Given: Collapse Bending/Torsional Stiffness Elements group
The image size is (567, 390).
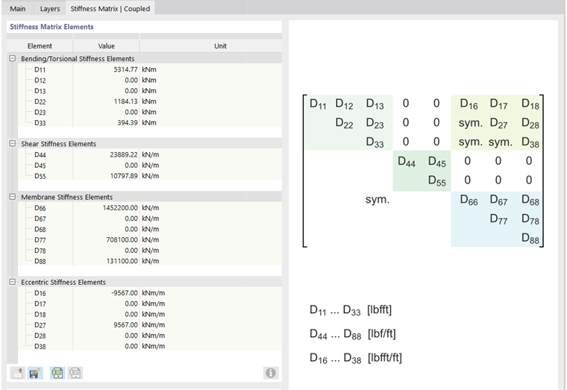Looking at the screenshot, I should tap(12, 58).
